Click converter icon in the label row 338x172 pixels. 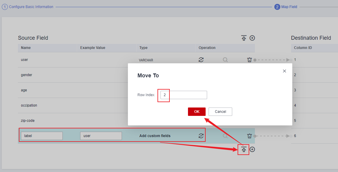pos(201,136)
